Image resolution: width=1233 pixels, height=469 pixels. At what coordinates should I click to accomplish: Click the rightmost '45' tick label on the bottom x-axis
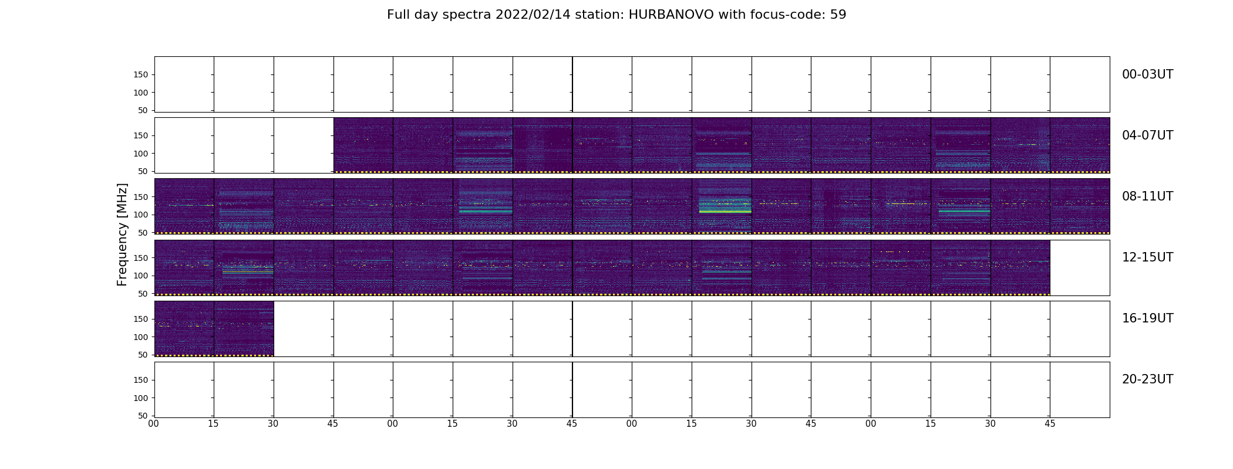pyautogui.click(x=1050, y=424)
